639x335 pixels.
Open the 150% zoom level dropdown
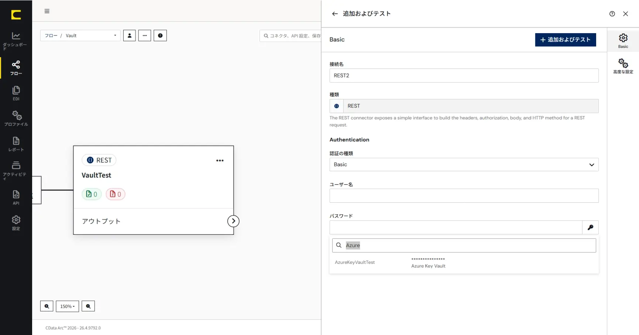68,306
